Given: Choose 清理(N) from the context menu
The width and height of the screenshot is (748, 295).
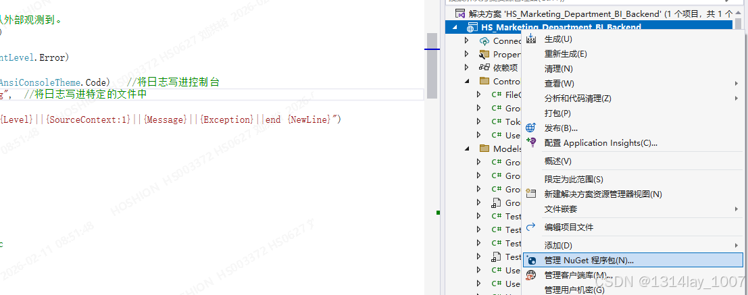Looking at the screenshot, I should coord(633,69).
